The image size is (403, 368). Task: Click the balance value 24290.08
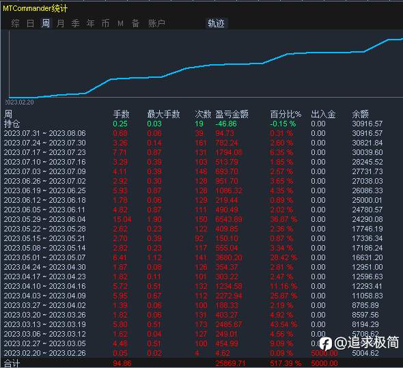[x=367, y=219]
